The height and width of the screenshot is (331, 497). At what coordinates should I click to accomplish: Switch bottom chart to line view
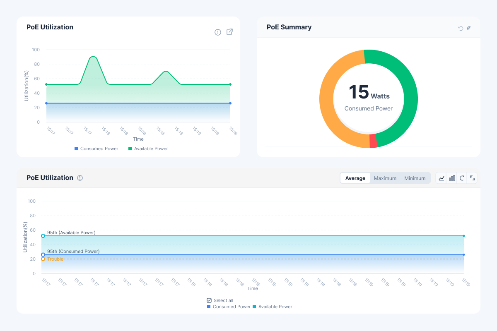442,178
